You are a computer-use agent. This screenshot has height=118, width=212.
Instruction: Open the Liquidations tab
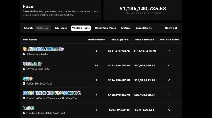tap(144, 28)
